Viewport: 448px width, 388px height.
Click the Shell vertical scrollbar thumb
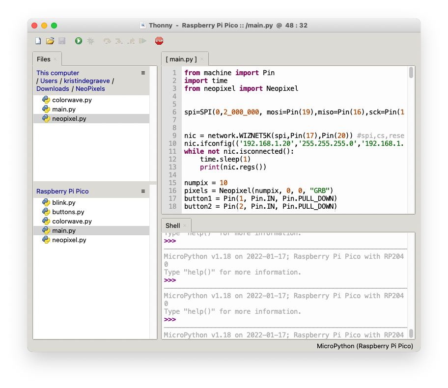(411, 333)
